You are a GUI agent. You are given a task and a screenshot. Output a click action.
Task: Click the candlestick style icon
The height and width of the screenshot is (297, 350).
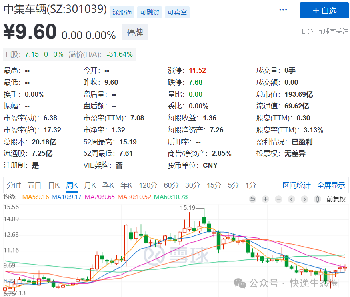pyautogui.click(x=318, y=199)
